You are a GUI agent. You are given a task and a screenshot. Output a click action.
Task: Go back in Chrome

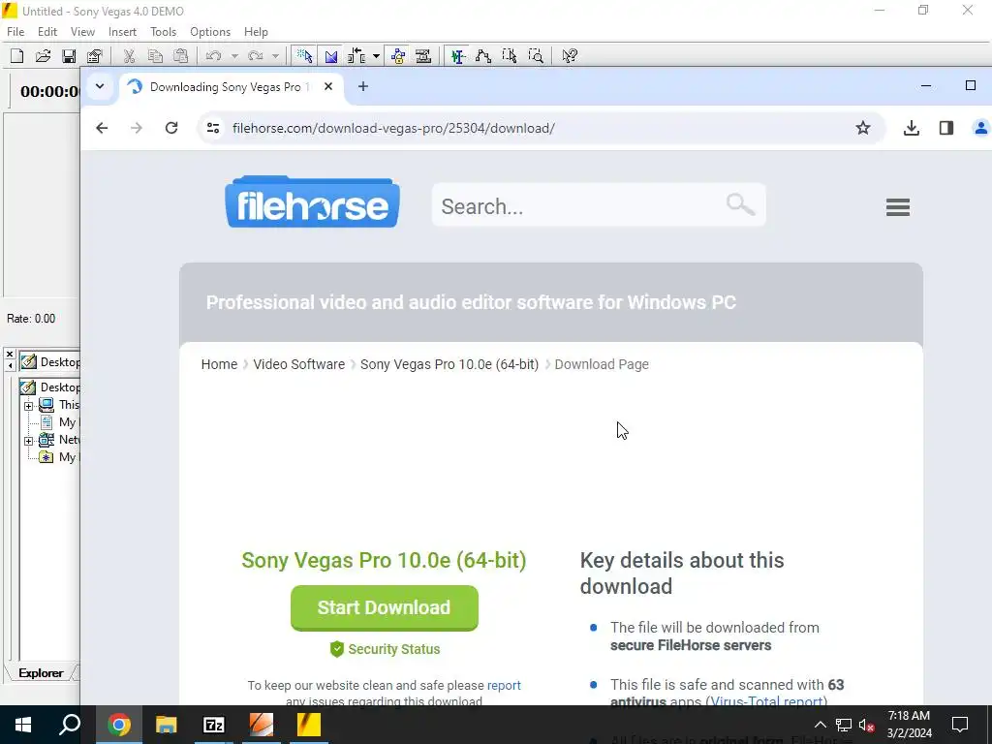click(x=102, y=129)
